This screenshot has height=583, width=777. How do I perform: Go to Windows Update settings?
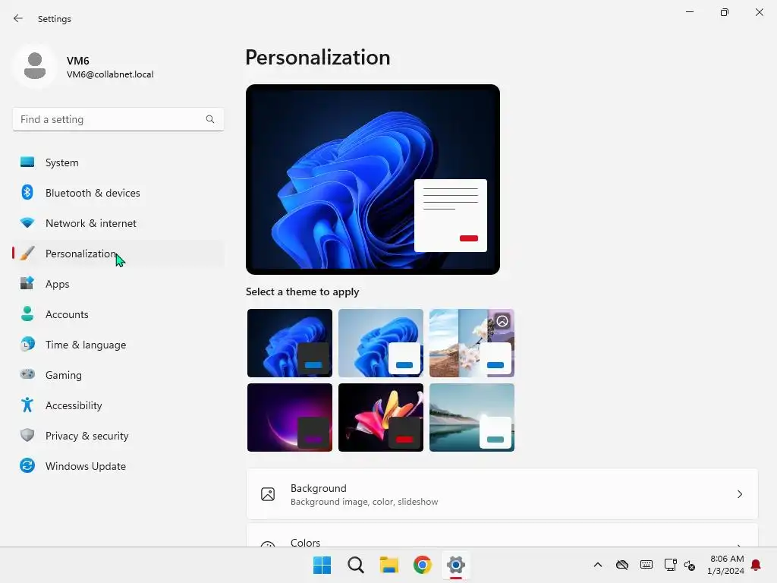pyautogui.click(x=118, y=466)
